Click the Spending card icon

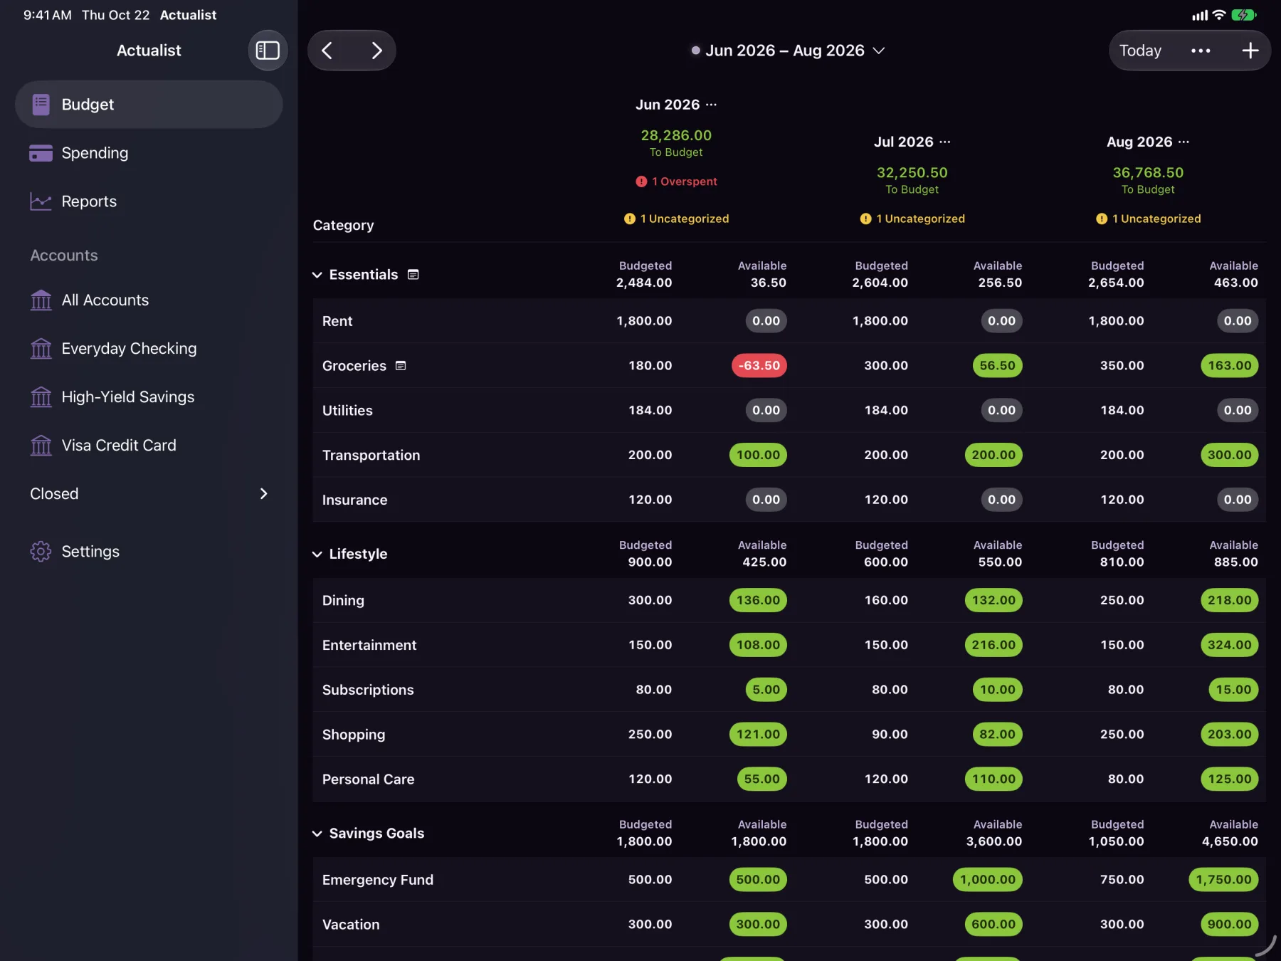coord(41,153)
